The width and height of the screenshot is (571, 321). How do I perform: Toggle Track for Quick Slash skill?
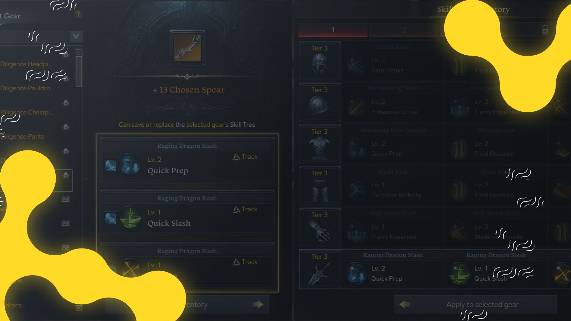[245, 209]
